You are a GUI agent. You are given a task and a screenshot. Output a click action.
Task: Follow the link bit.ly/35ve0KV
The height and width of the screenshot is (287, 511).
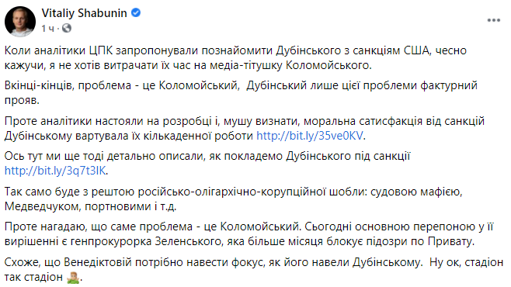pos(310,136)
